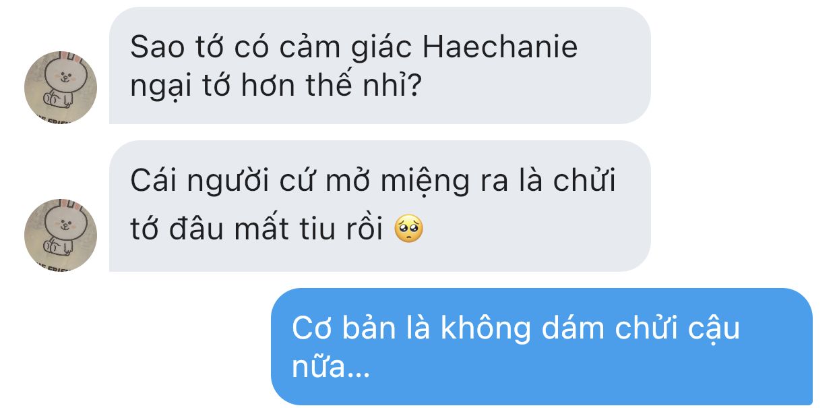The image size is (837, 408).
Task: Click the word "dám" in blue message
Action: pyautogui.click(x=576, y=330)
